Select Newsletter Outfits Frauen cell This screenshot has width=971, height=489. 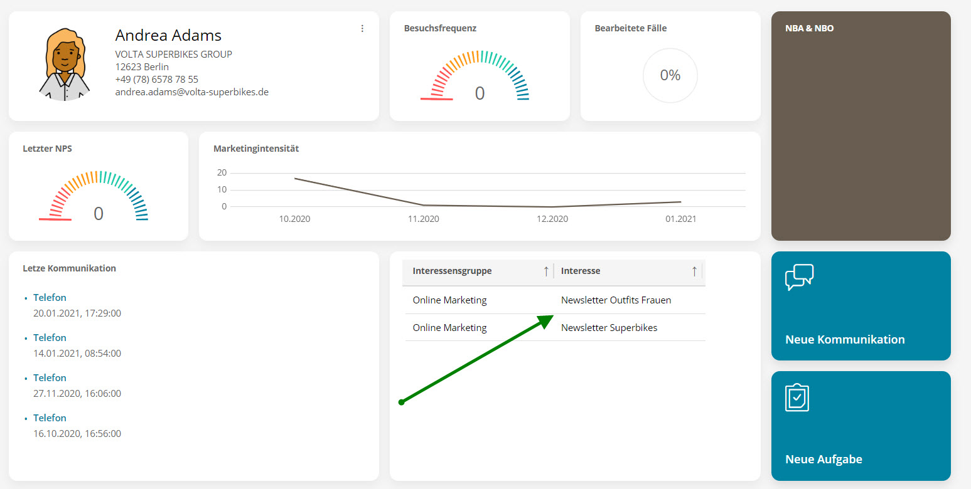[x=616, y=300]
